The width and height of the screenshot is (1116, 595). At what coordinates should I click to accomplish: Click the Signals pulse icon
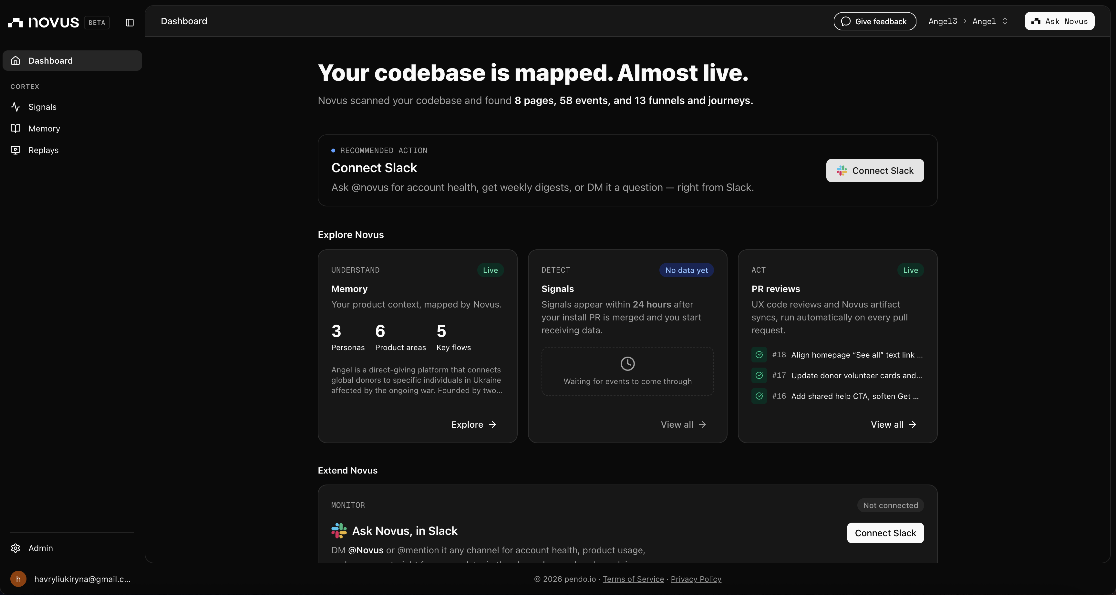pyautogui.click(x=15, y=107)
